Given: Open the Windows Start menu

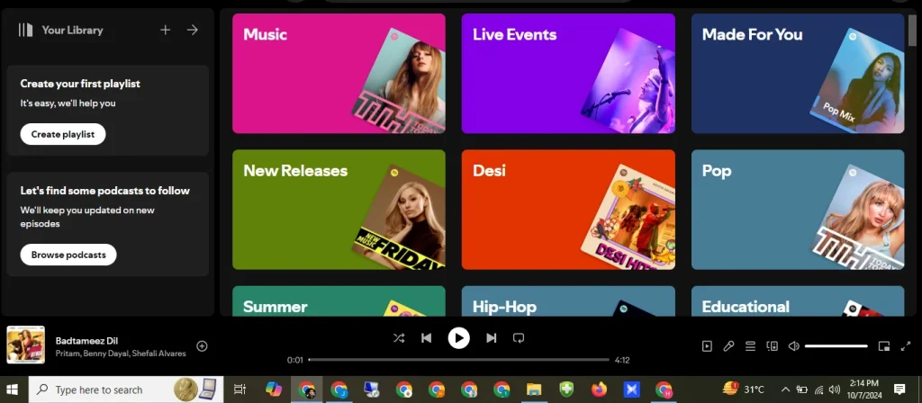Looking at the screenshot, I should pos(12,389).
